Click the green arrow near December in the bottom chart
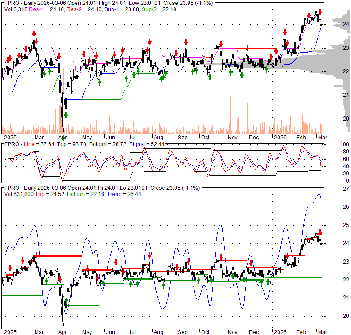 268,281
